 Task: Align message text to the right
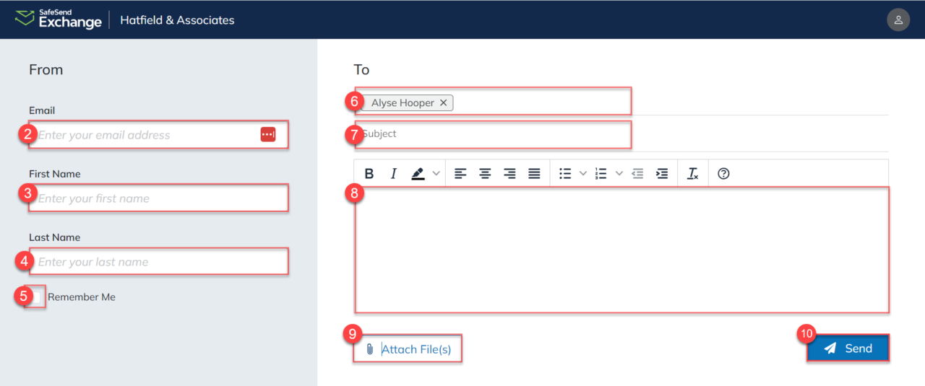click(x=509, y=174)
